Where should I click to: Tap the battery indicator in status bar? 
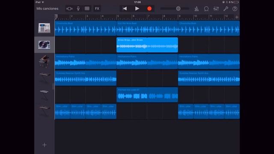[236, 2]
